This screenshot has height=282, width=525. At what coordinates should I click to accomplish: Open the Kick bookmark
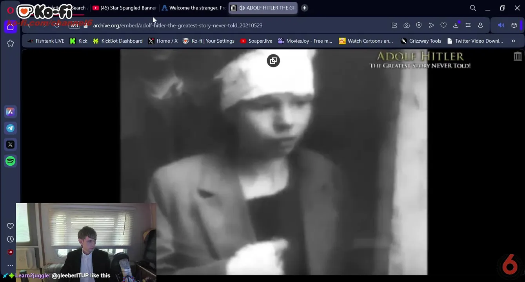coord(78,41)
